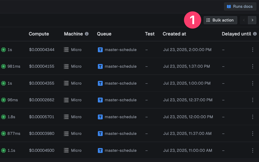Click the queue task icon on the 877ms row
Screen dimensions: 259x162
click(x=100, y=134)
